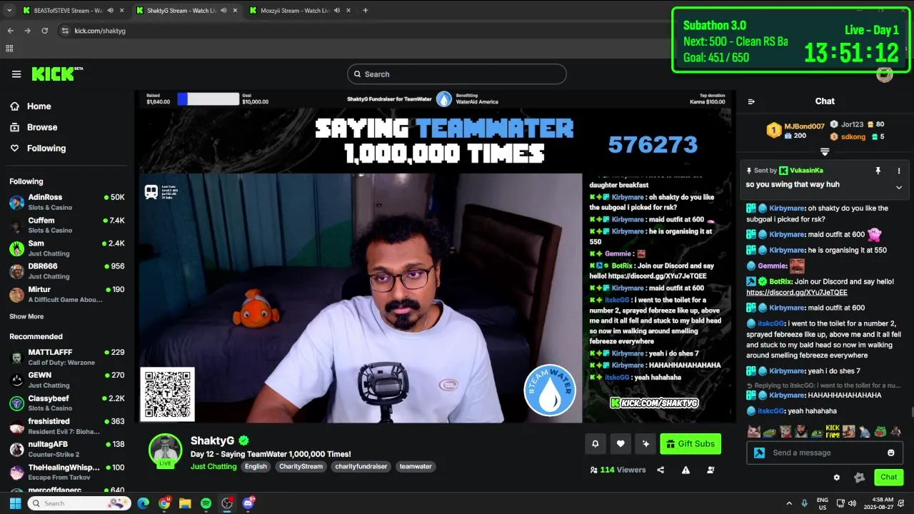The image size is (914, 514).
Task: Open site information icon in the address bar
Action: [65, 31]
